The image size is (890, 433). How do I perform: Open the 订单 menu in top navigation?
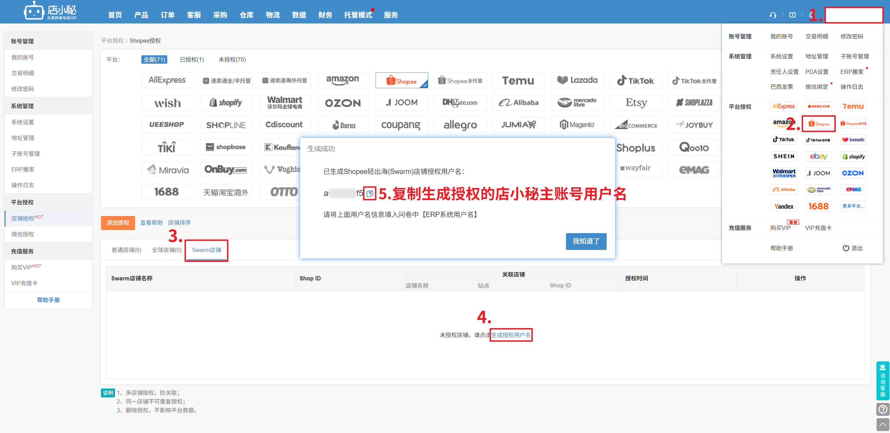[x=167, y=15]
